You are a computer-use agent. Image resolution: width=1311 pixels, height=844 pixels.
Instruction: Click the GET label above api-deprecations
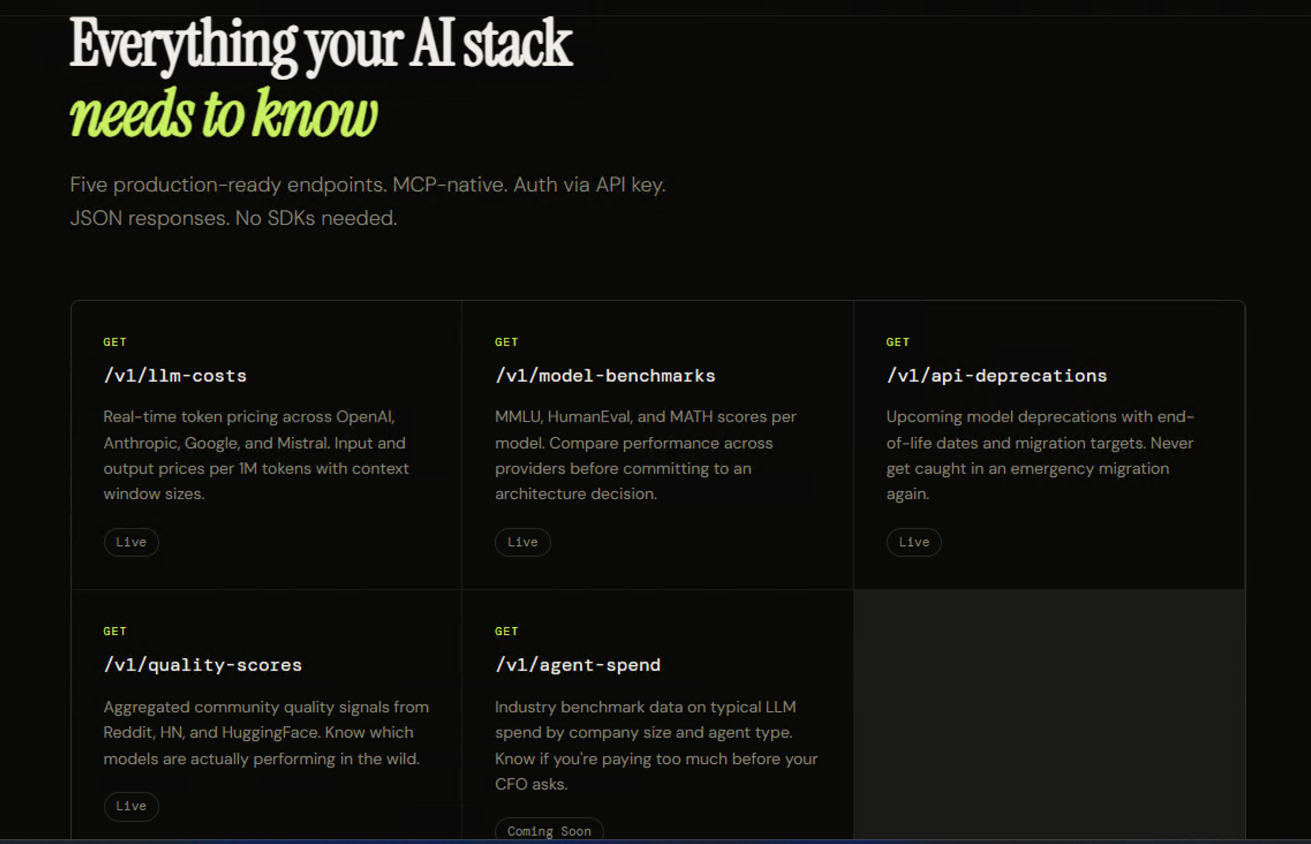[898, 342]
